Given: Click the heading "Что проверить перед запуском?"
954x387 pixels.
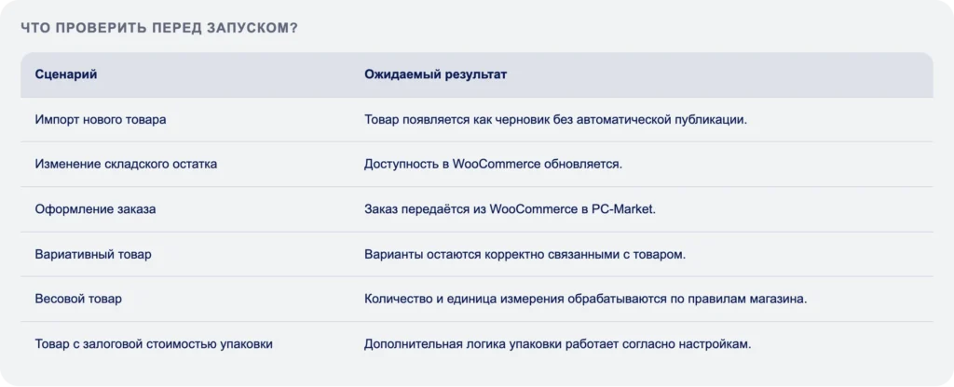Looking at the screenshot, I should click(158, 28).
